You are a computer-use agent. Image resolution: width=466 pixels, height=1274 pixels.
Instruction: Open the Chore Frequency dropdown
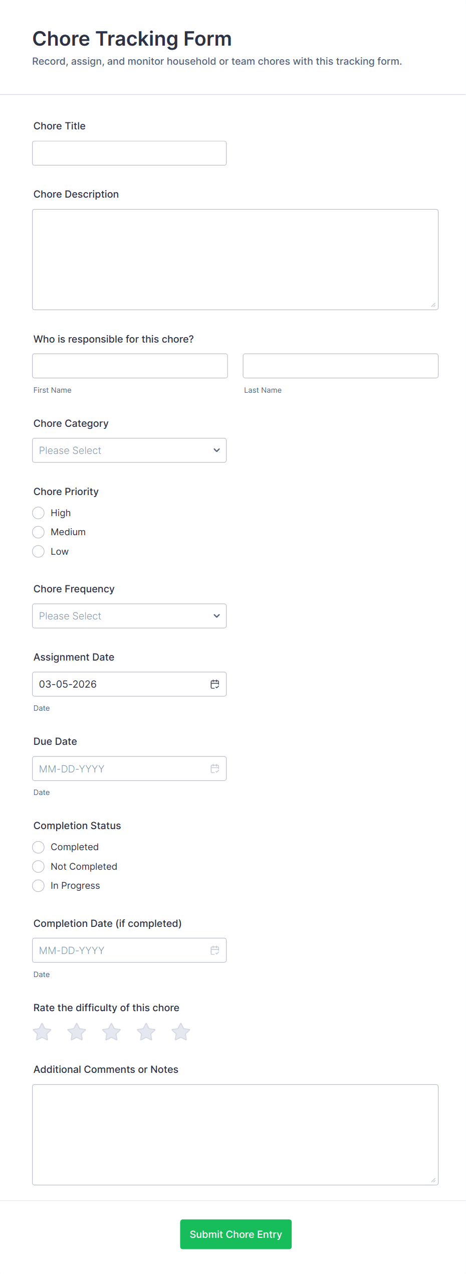pyautogui.click(x=129, y=615)
